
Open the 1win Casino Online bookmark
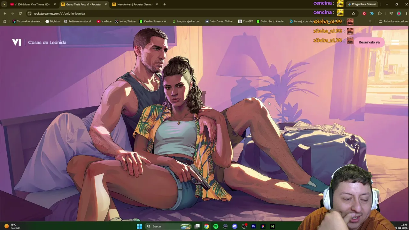pyautogui.click(x=220, y=21)
